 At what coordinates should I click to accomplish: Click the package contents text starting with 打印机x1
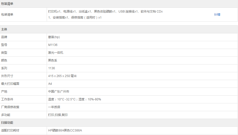tap(105, 15)
